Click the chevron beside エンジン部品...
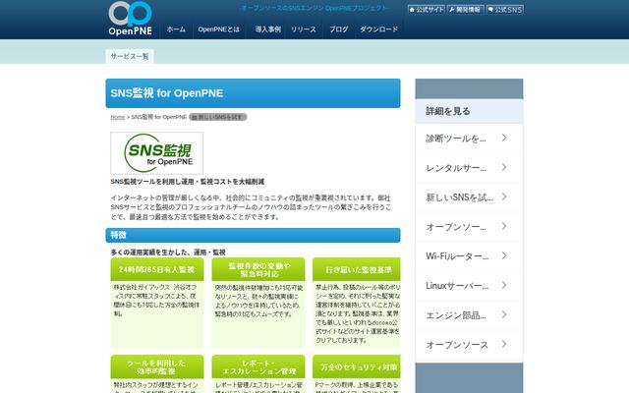The width and height of the screenshot is (629, 393). [x=504, y=314]
